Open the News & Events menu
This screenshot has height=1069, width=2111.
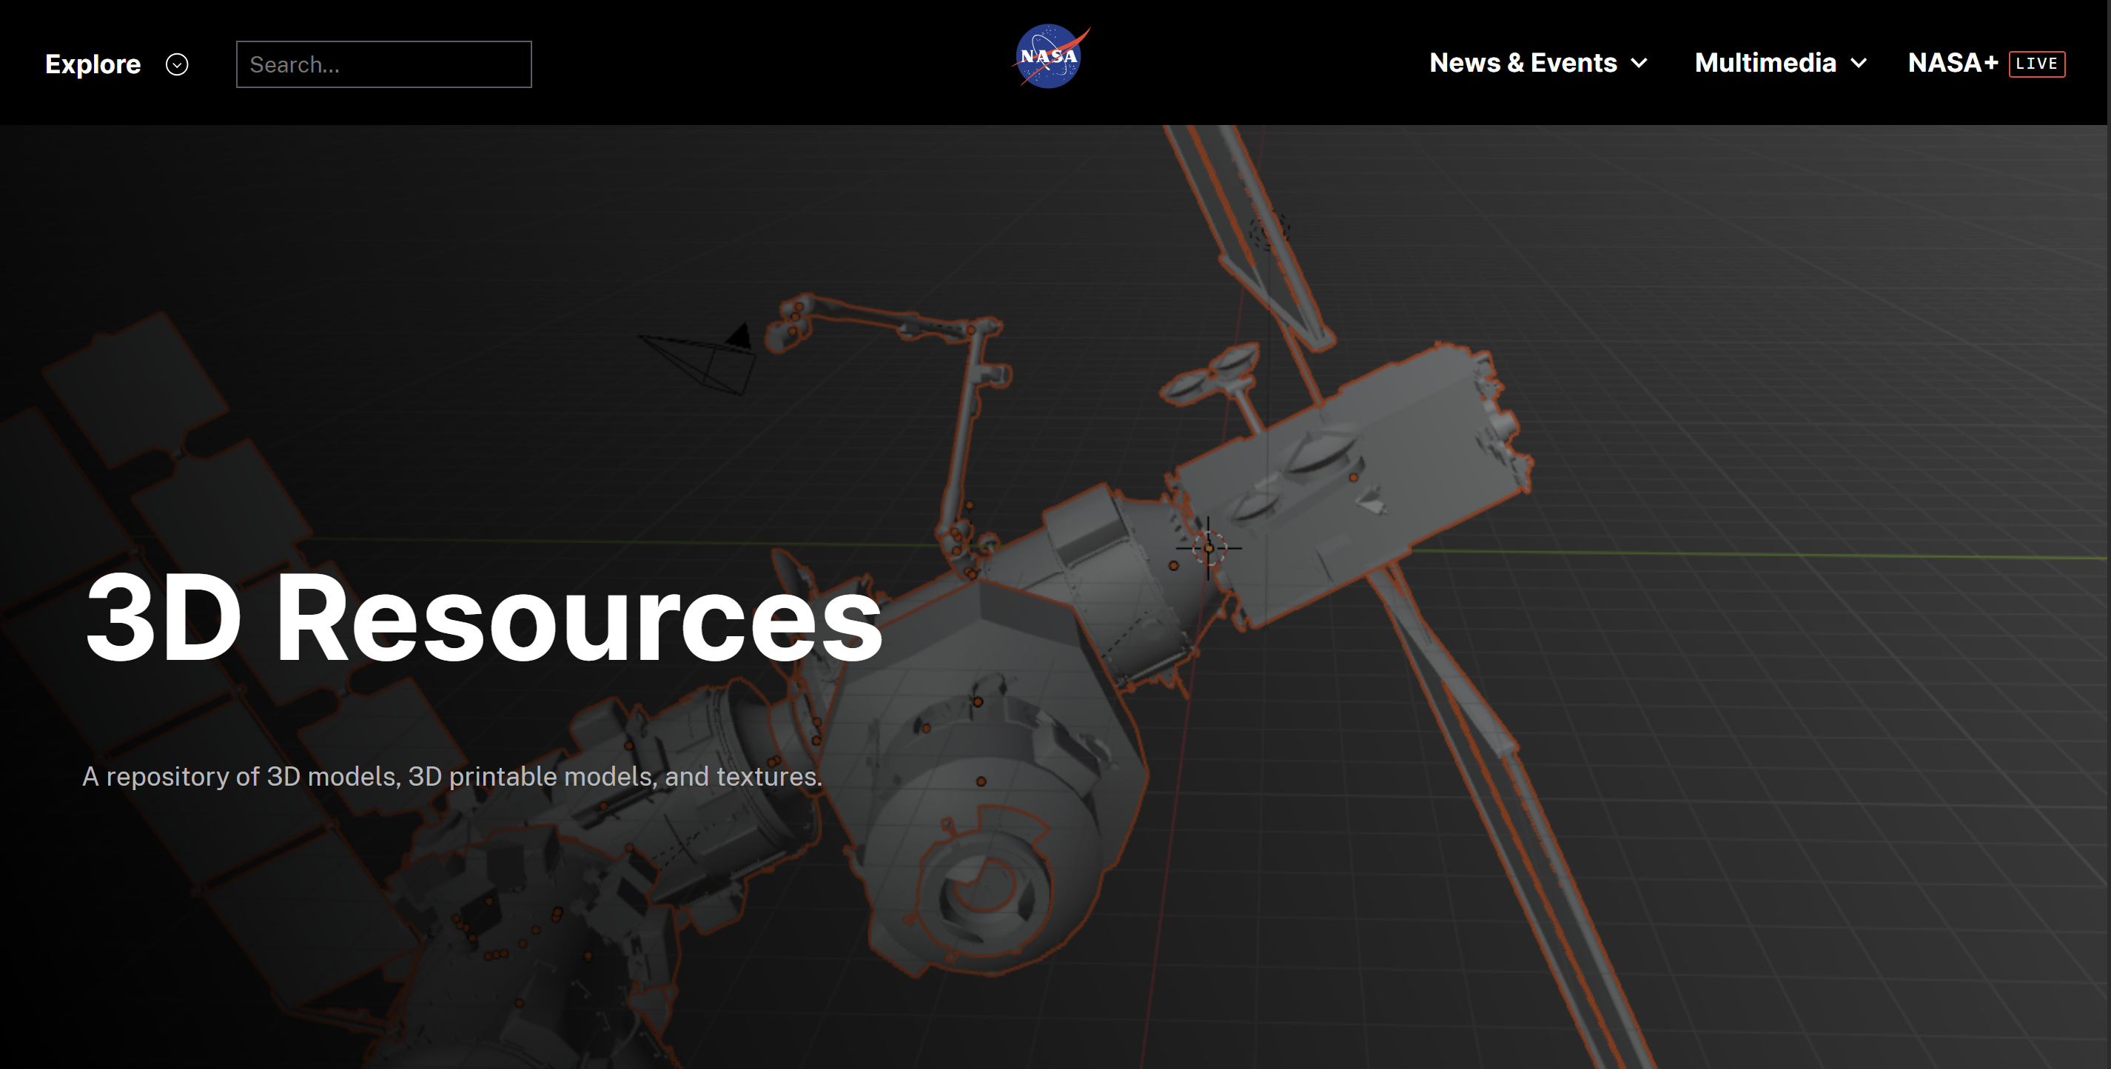(x=1523, y=63)
